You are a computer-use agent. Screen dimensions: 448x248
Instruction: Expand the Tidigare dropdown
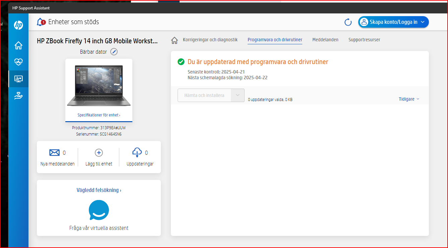coord(409,99)
